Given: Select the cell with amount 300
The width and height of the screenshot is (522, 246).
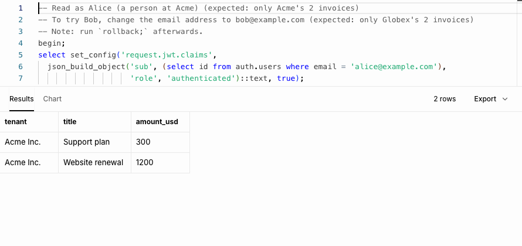Looking at the screenshot, I should (x=161, y=142).
